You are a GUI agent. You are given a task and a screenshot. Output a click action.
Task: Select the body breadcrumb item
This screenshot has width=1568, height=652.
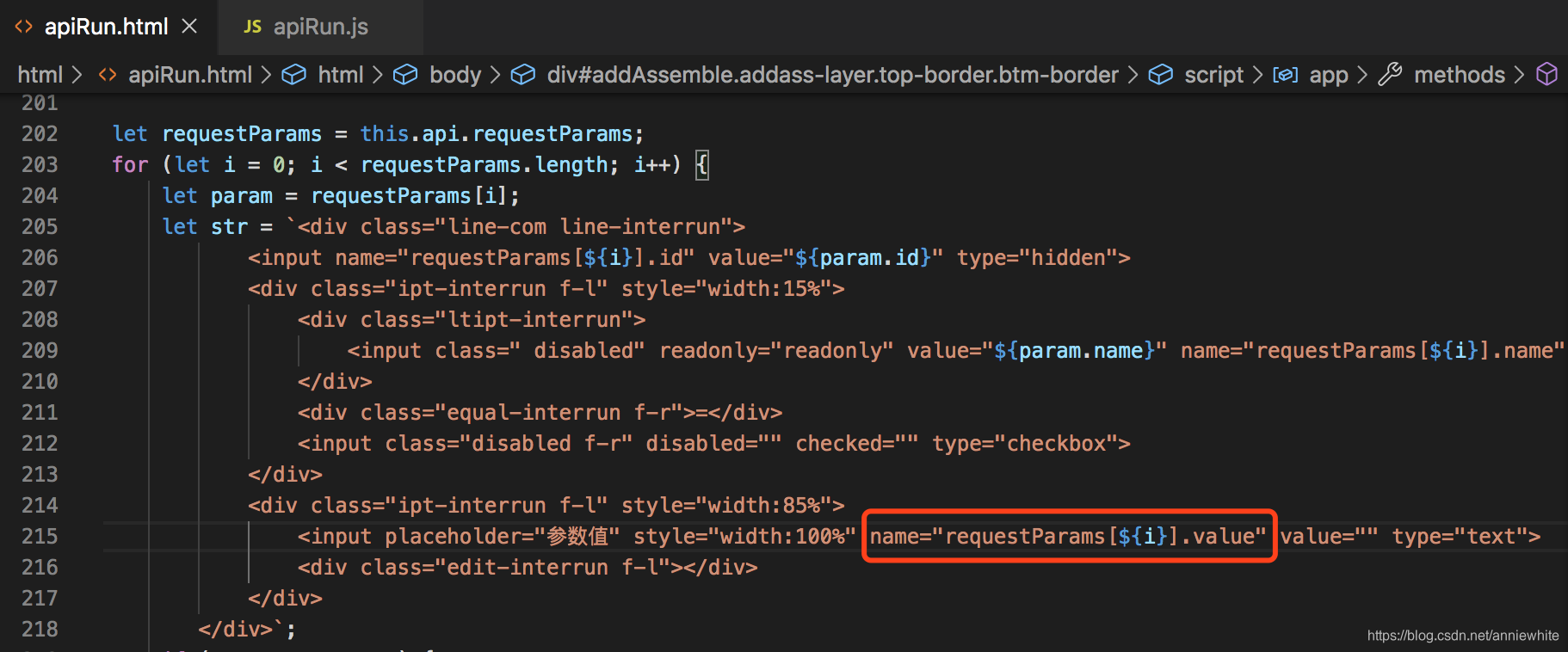[x=455, y=75]
